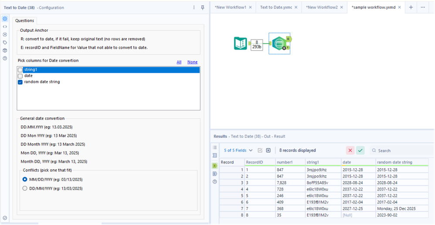Image resolution: width=435 pixels, height=225 pixels.
Task: Show E anchor results in Results panel
Action: click(214, 174)
